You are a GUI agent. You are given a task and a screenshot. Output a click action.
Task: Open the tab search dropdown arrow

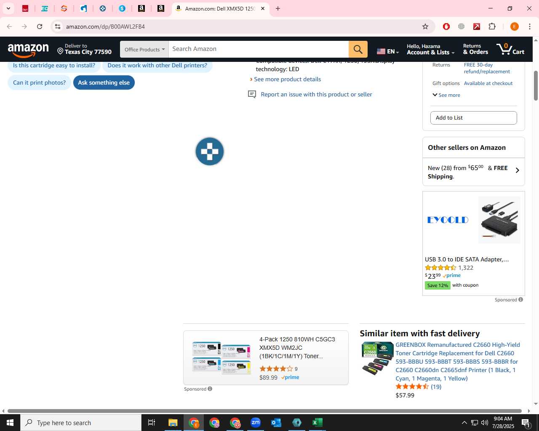click(x=8, y=8)
